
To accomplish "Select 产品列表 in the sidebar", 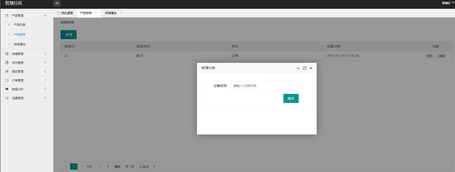I will (x=20, y=25).
